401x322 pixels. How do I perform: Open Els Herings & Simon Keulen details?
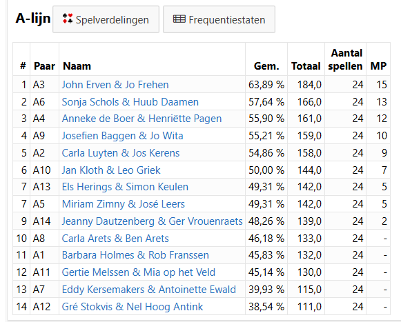coord(125,187)
